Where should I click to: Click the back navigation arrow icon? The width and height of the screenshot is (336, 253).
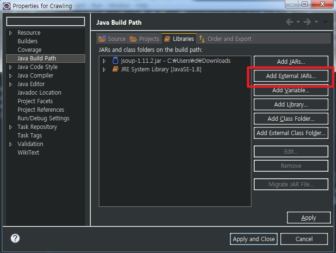pos(289,22)
